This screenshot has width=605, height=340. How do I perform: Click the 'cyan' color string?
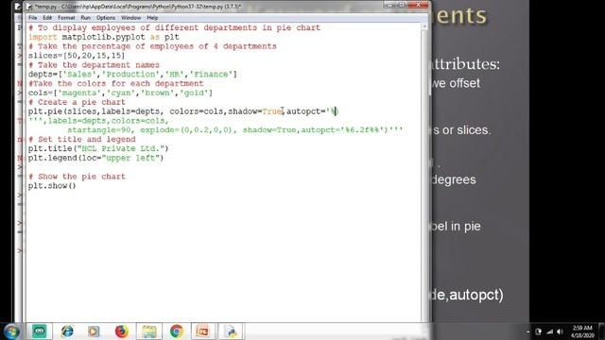121,93
